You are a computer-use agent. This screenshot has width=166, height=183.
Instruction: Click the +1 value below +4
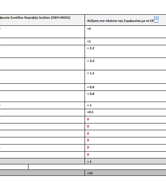point(125,41)
